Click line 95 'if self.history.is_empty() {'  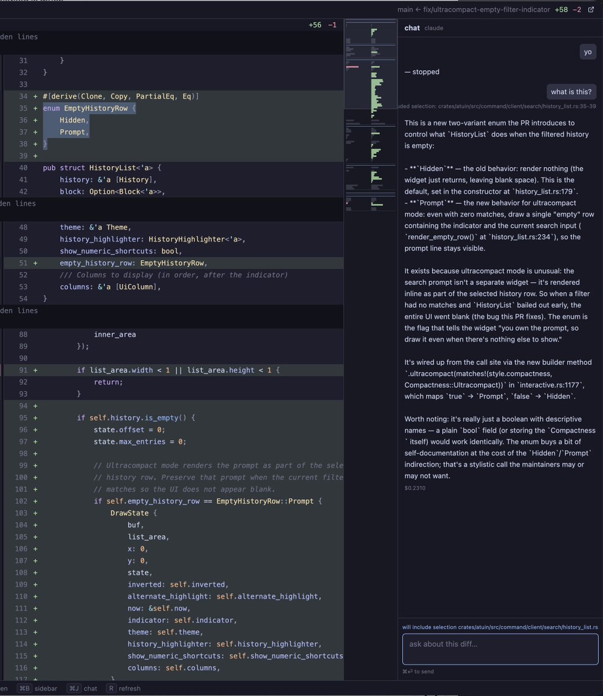136,418
